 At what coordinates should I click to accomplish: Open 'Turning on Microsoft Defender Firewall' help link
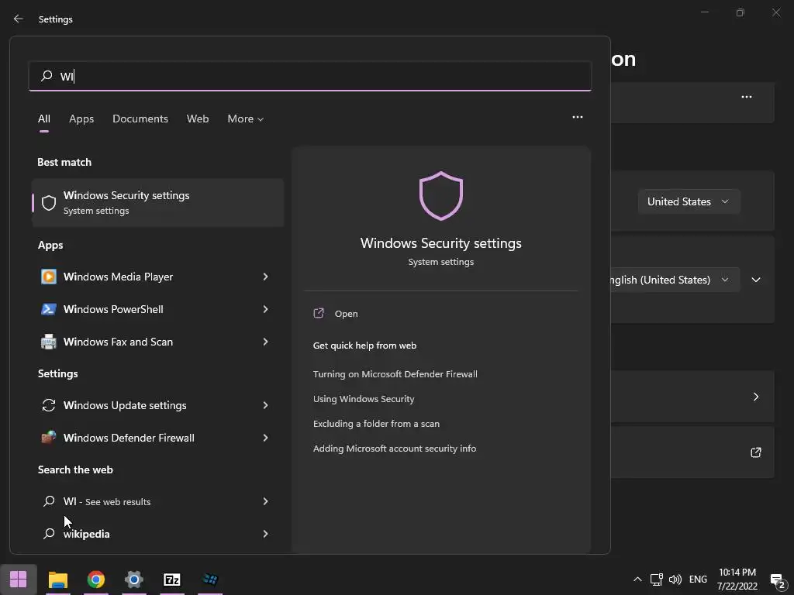[x=395, y=374]
